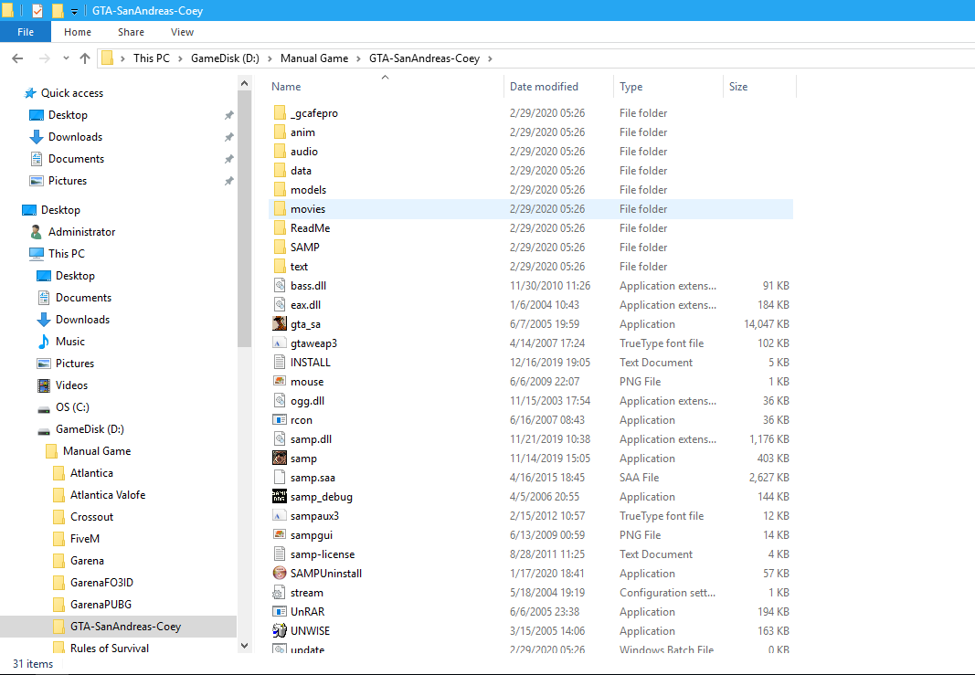Click the Name column sort arrow

click(385, 77)
